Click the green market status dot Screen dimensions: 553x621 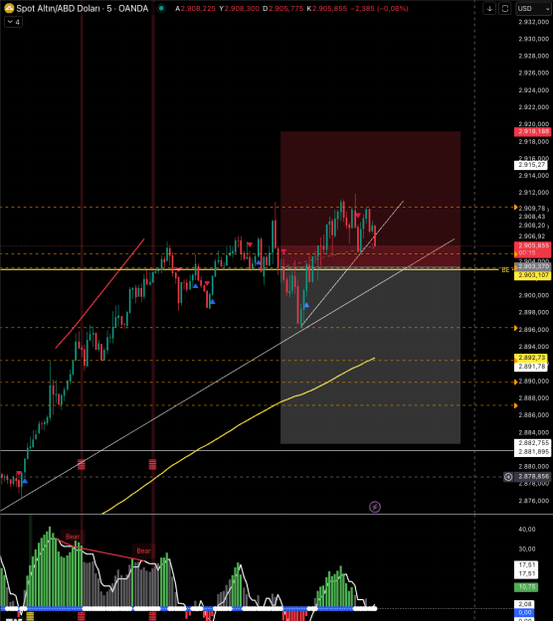161,8
